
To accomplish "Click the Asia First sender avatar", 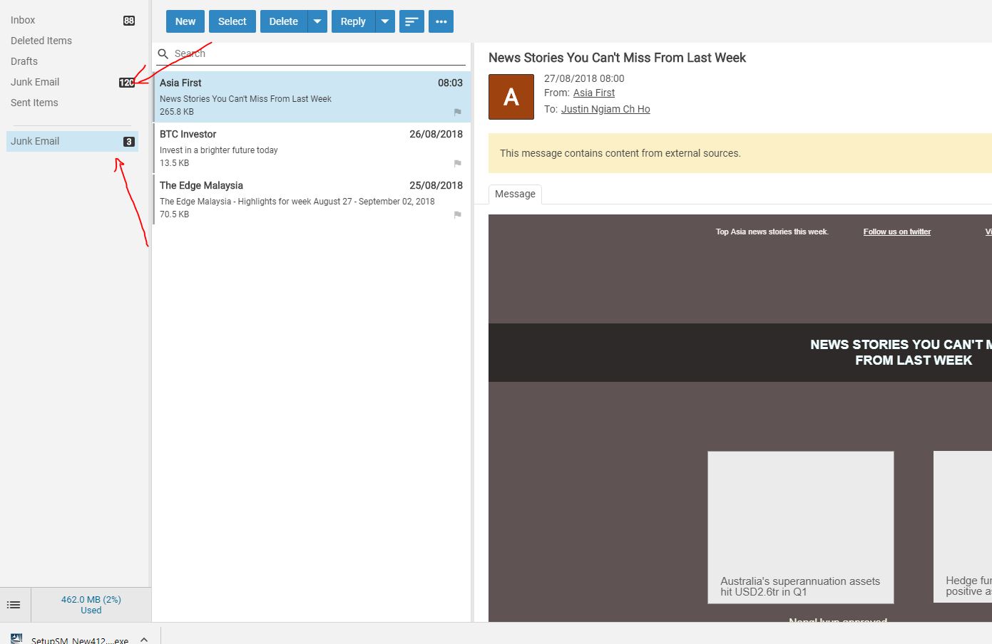I will click(x=511, y=97).
